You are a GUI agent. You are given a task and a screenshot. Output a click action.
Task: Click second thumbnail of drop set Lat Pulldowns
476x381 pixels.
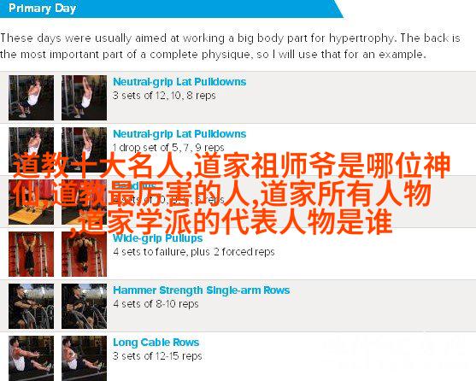pyautogui.click(x=84, y=149)
